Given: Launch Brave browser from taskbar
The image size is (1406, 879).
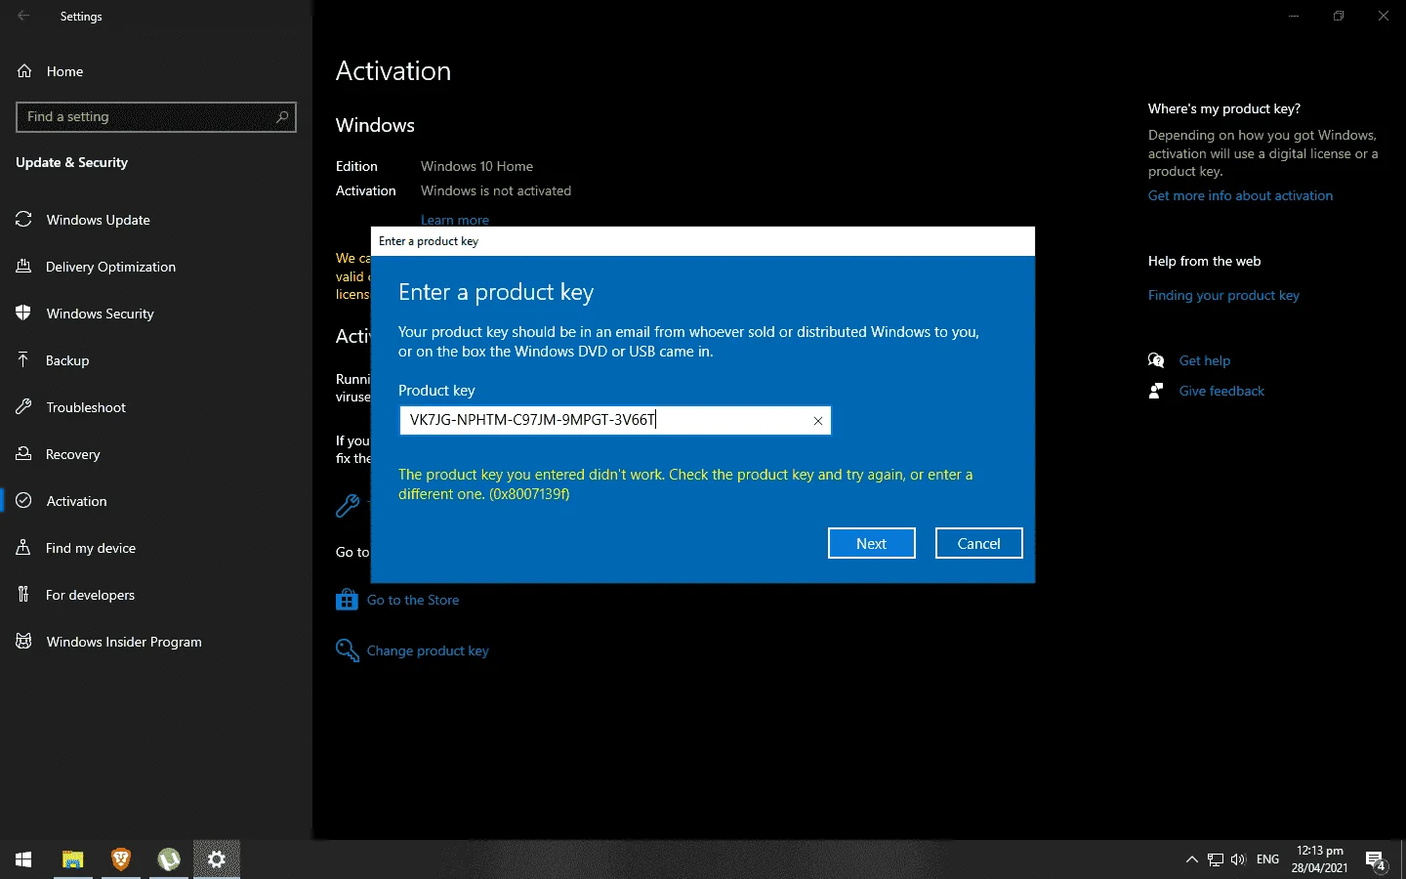Looking at the screenshot, I should 121,859.
